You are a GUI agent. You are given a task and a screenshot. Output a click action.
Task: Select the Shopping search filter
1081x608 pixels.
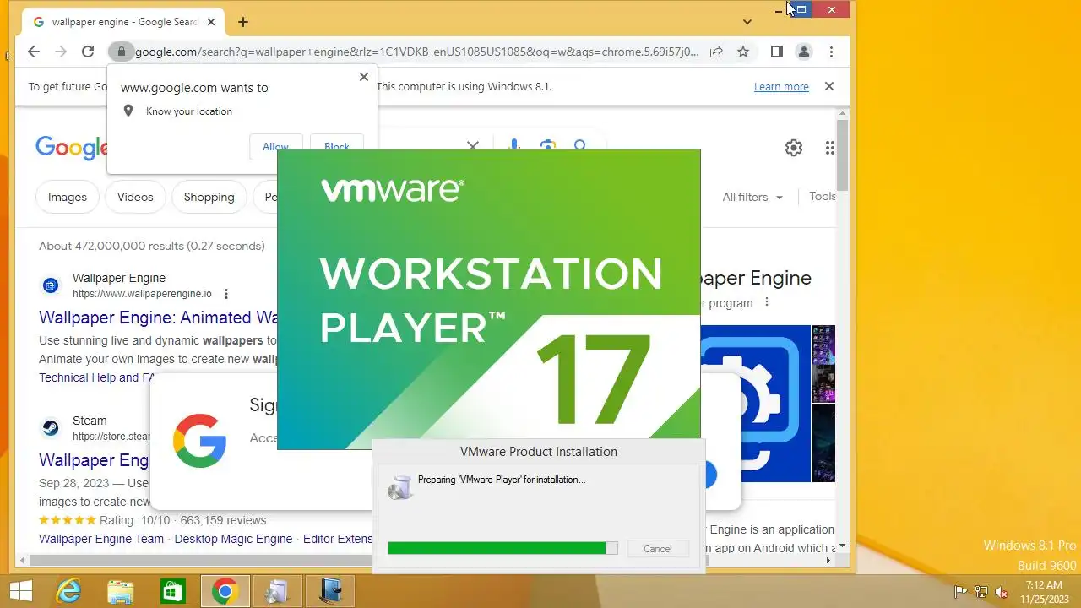[x=209, y=197]
